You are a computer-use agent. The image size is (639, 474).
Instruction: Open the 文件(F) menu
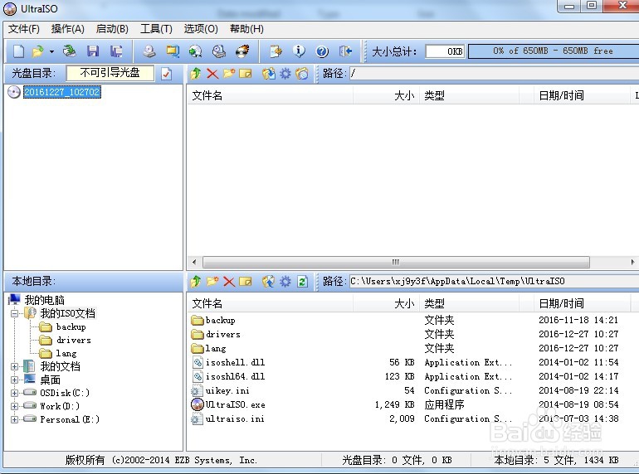[23, 29]
